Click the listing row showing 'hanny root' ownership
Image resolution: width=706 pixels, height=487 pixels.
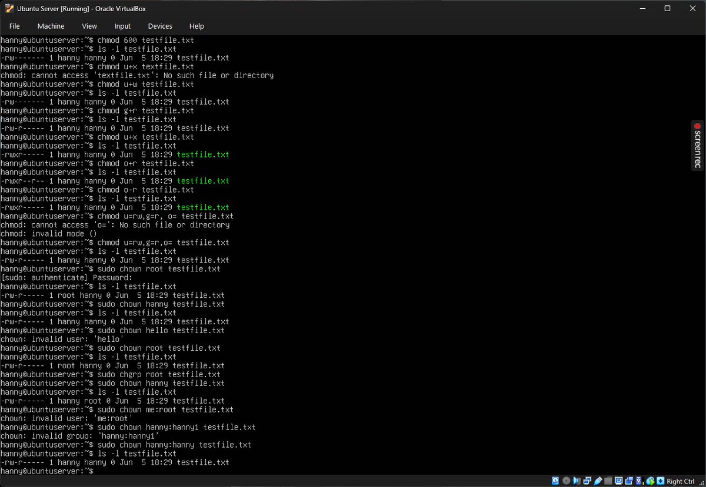112,401
